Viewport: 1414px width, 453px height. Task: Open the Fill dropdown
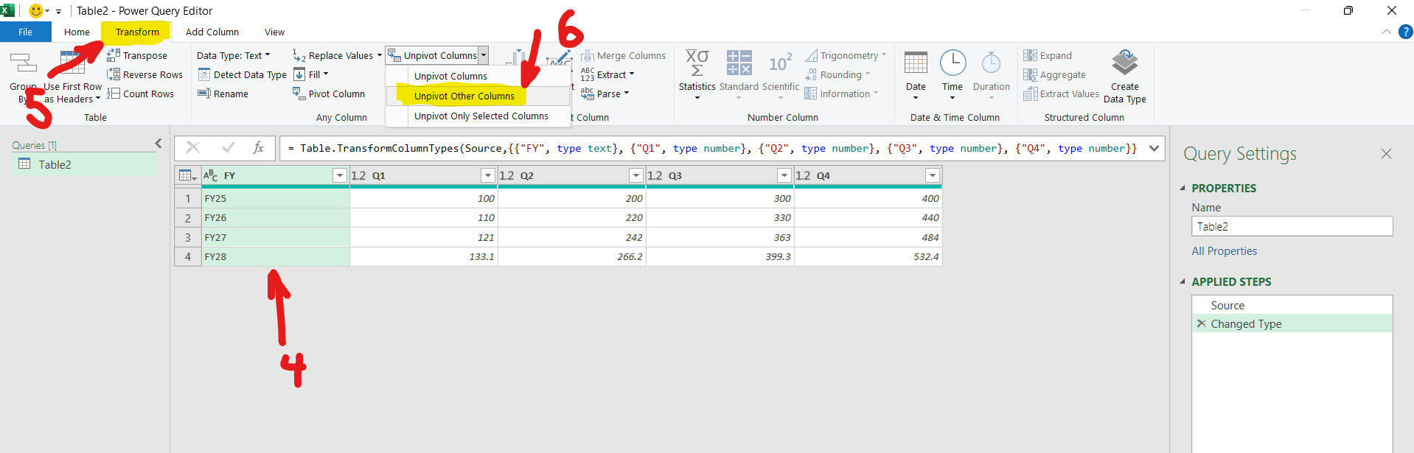click(310, 74)
